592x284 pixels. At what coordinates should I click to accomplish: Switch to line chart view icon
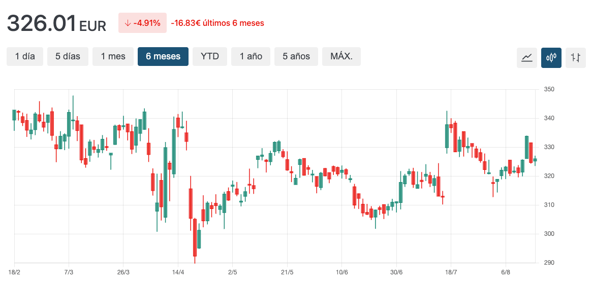click(x=526, y=58)
